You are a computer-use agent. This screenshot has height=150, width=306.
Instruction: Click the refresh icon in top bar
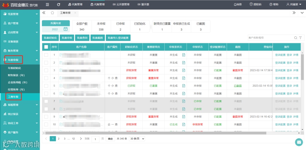pos(59,4)
